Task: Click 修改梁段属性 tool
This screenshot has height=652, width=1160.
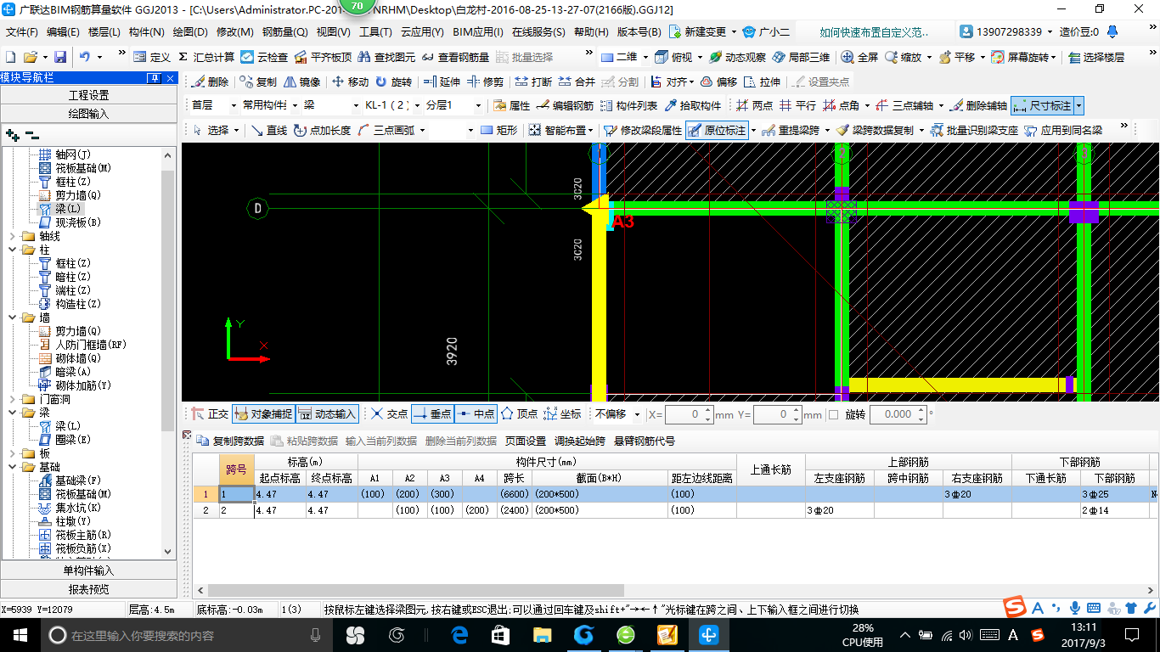Action: 642,130
